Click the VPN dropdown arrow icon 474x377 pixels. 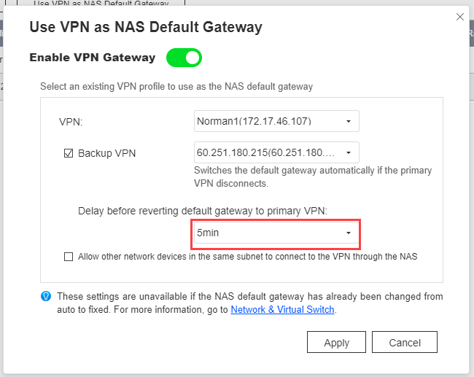[349, 122]
